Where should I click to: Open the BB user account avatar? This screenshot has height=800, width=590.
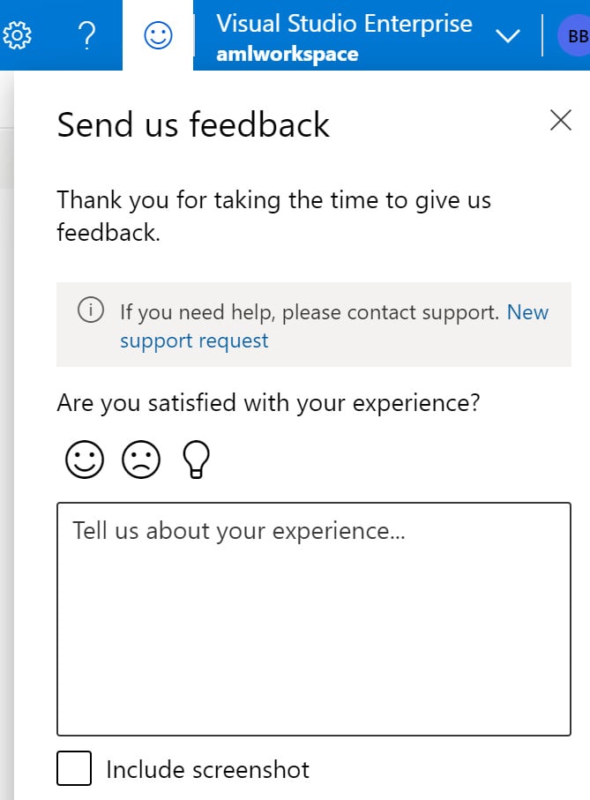[x=576, y=35]
